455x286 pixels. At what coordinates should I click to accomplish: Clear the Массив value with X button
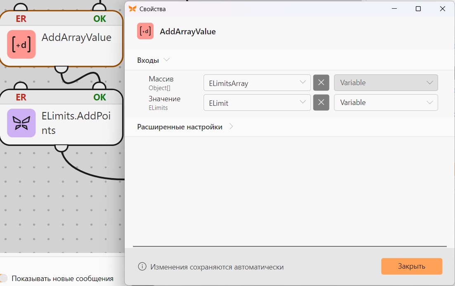coord(321,83)
